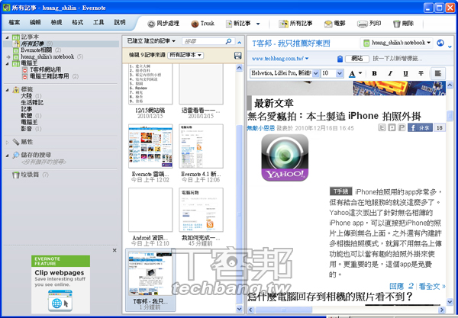Click the save search disk icon
Screen dimensions: 458x318
[x=238, y=55]
